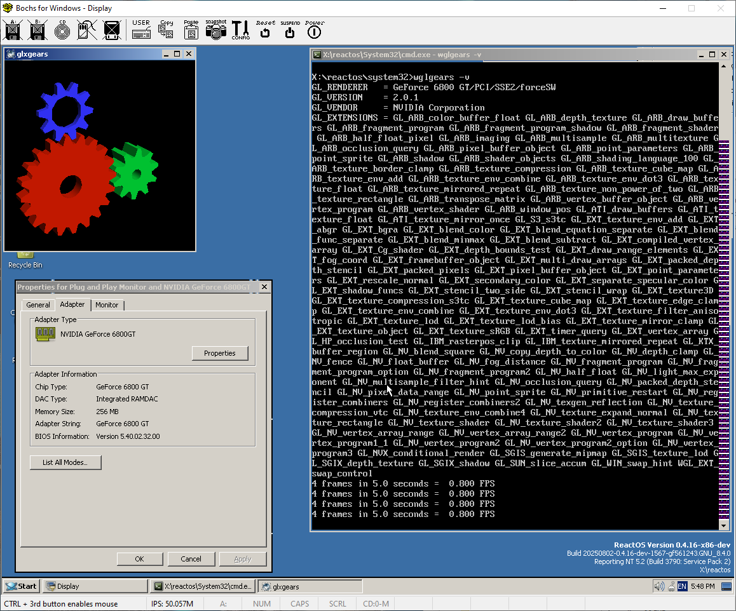Click the NUM status bar indicator
Screen dimensions: 736x611
pyautogui.click(x=261, y=603)
